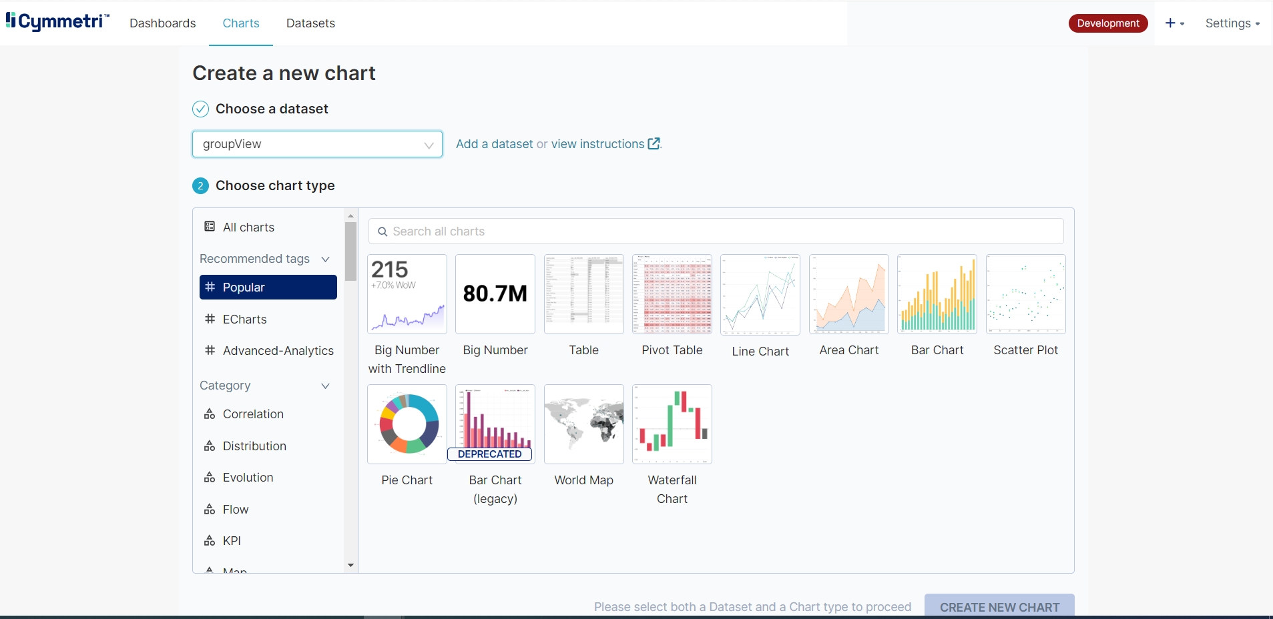
Task: Open the plus add-new menu
Action: pos(1174,23)
